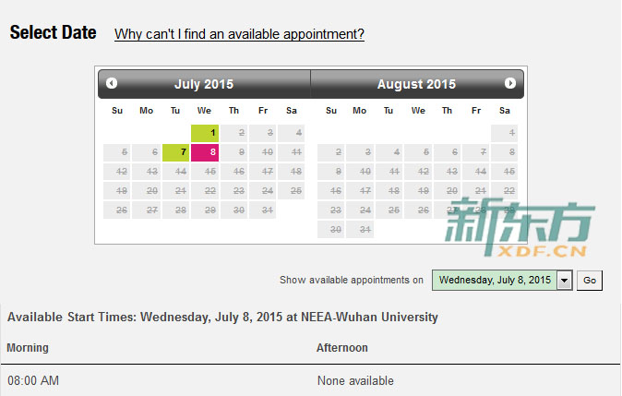Screen dimensions: 622x396
Task: Click unavailable date August 31
Action: (360, 229)
